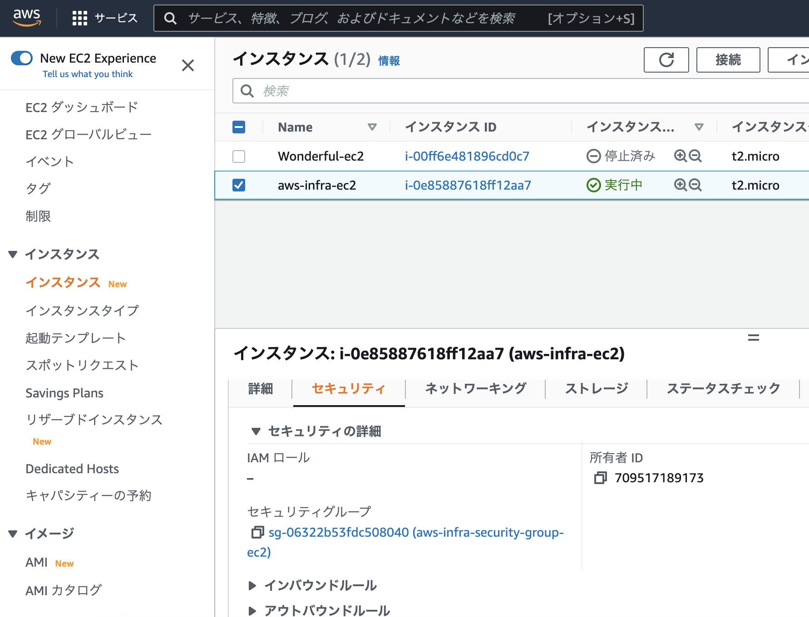This screenshot has height=617, width=809.
Task: Expand the インバウンドルール section
Action: [x=253, y=586]
